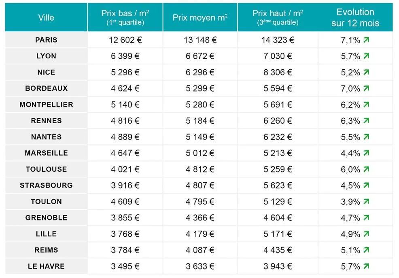This screenshot has width=399, height=278.
Task: Click the green trend arrow for Marseille
Action: (366, 153)
